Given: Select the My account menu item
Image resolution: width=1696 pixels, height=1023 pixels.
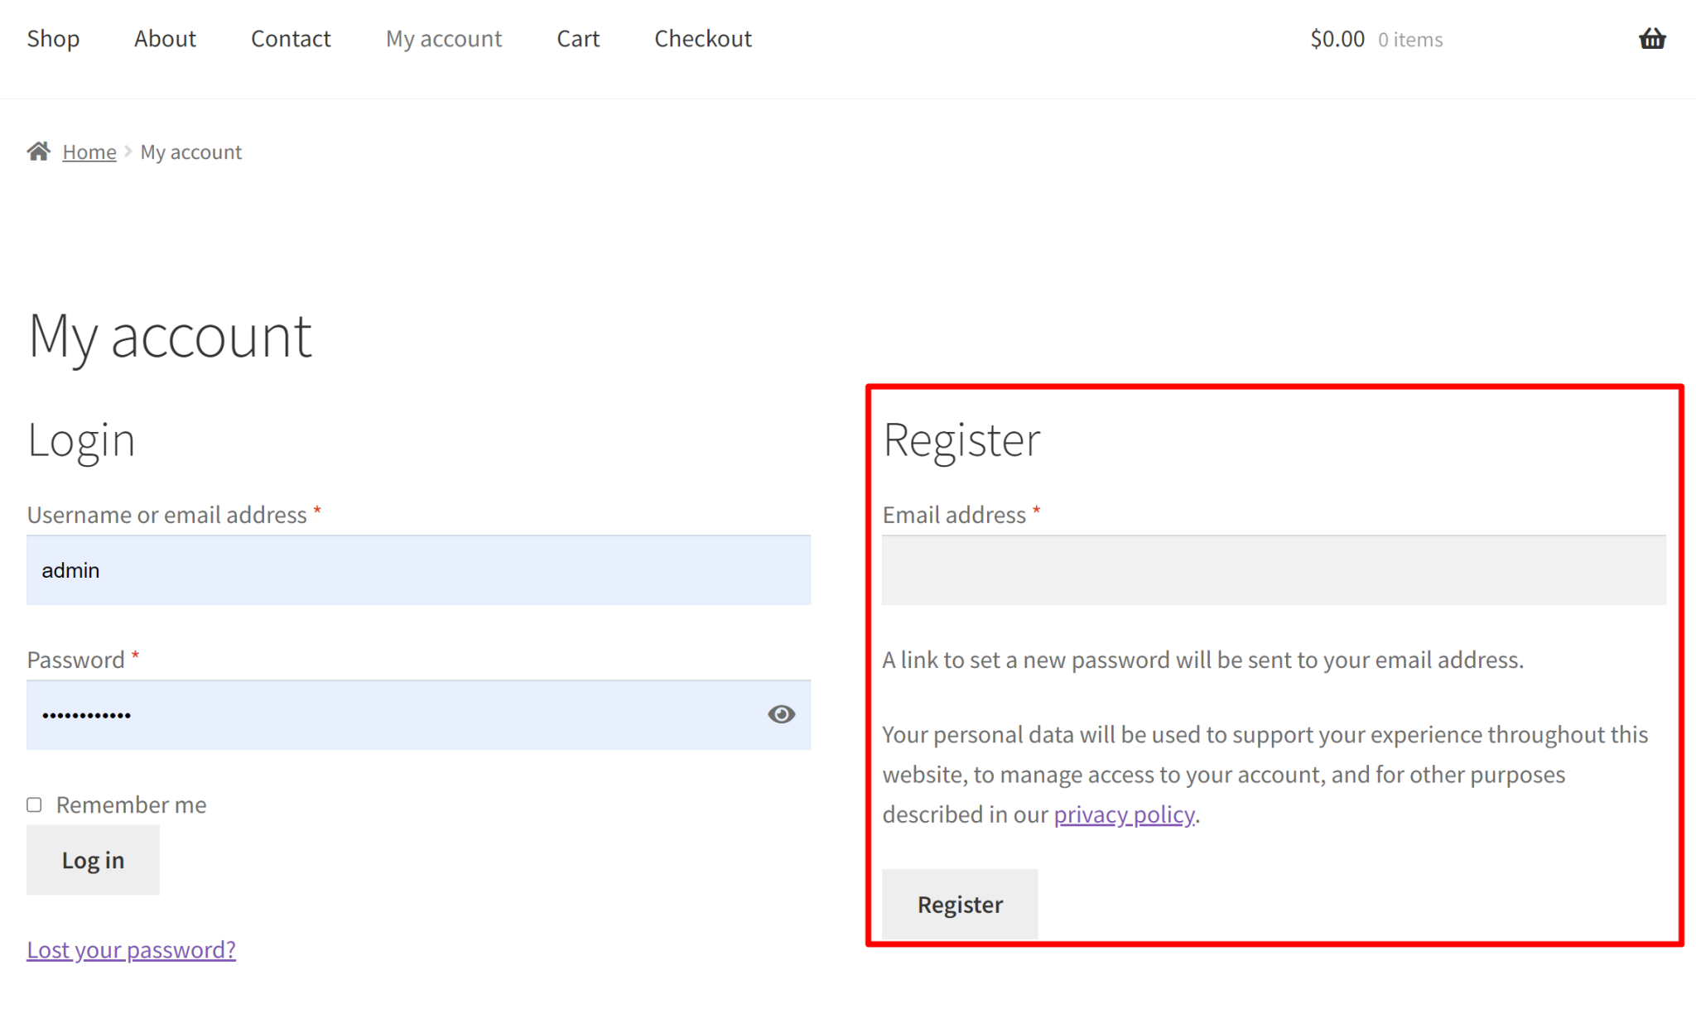Looking at the screenshot, I should tap(444, 38).
